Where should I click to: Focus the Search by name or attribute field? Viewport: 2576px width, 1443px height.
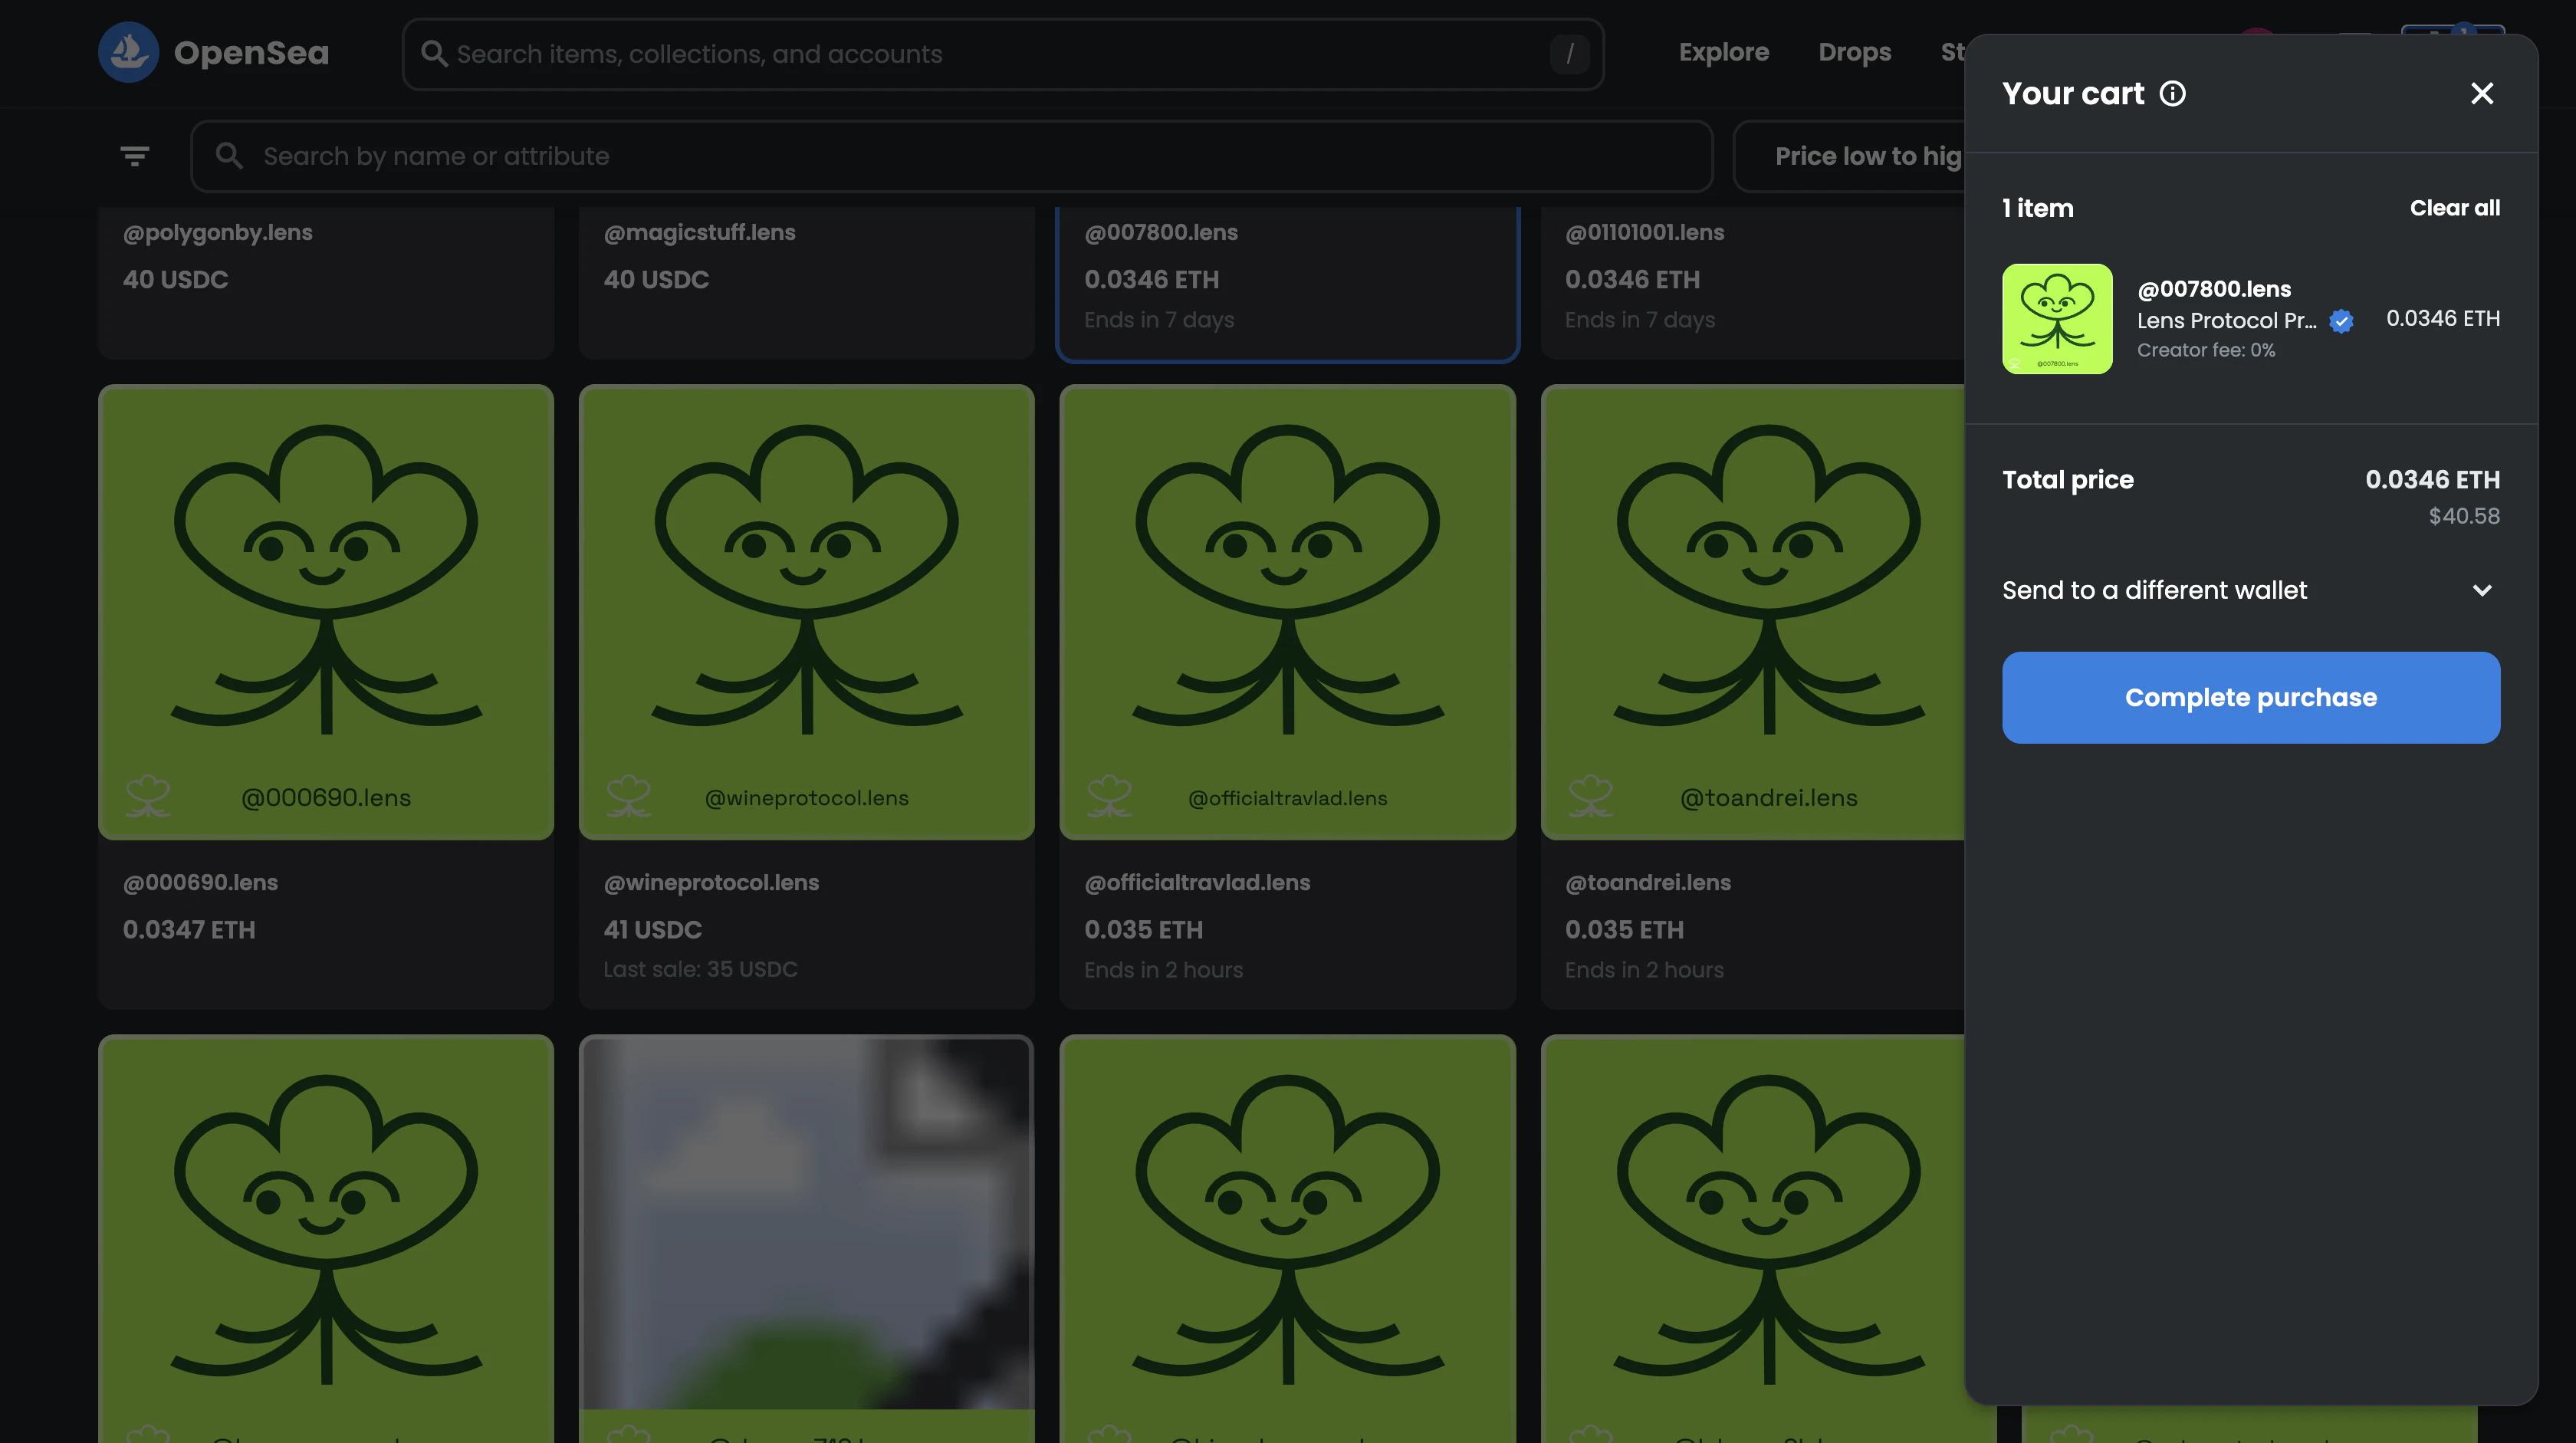click(952, 156)
